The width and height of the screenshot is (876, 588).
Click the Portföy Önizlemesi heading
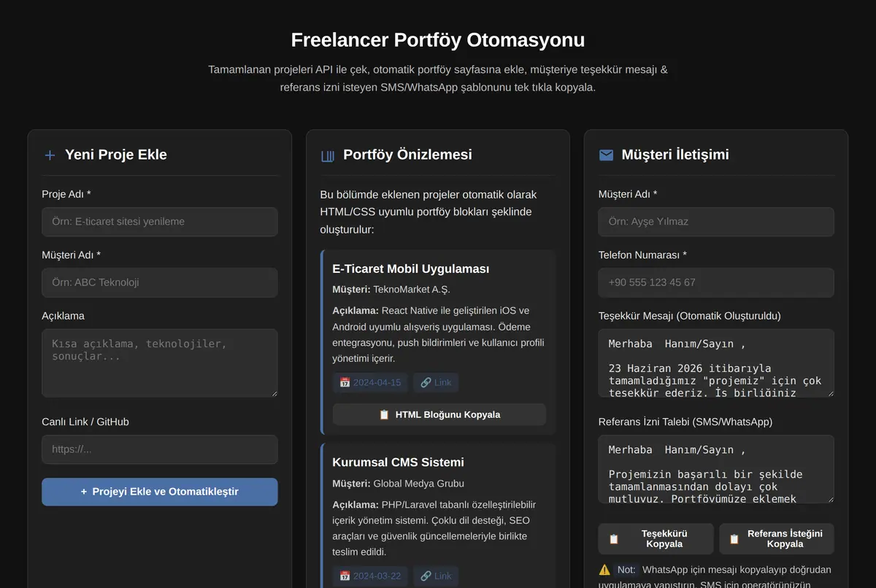tap(407, 155)
